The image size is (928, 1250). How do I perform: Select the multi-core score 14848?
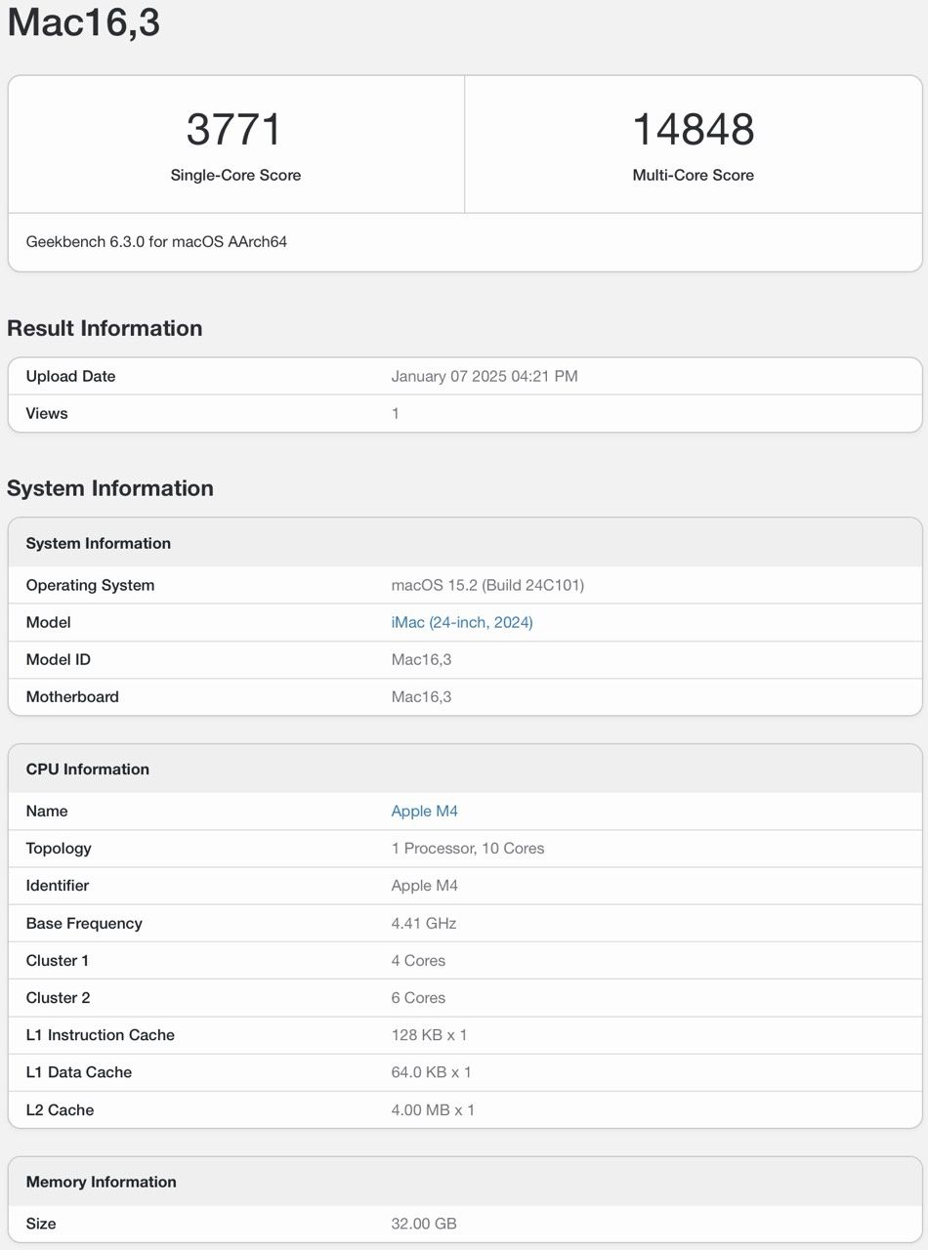(x=694, y=130)
